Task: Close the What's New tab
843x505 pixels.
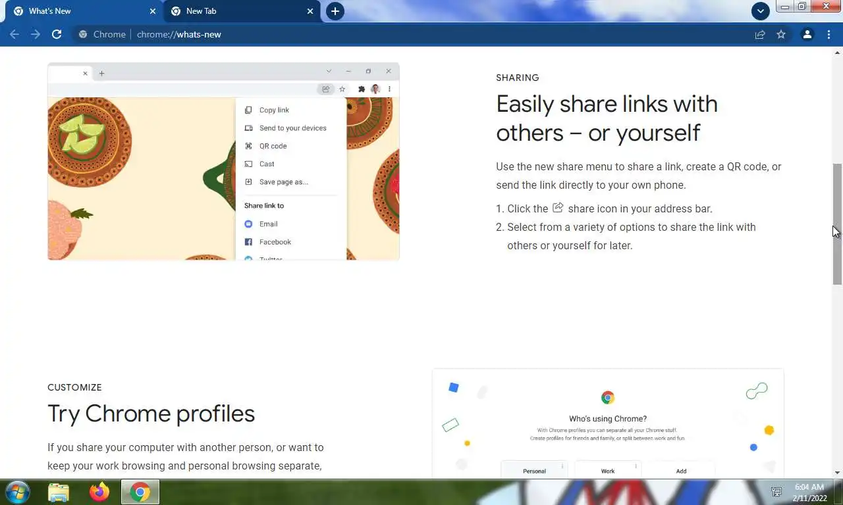Action: coord(153,11)
